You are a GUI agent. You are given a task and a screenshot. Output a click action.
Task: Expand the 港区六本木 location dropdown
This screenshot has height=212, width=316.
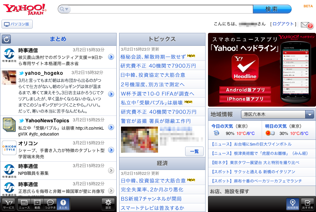point(277,115)
